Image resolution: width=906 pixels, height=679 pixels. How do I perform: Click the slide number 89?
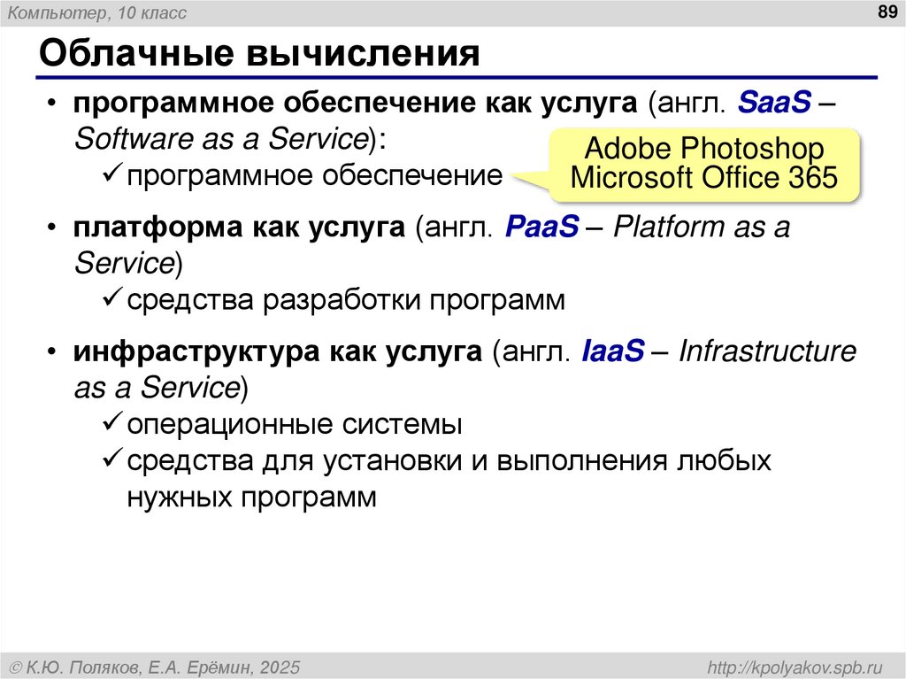[888, 13]
